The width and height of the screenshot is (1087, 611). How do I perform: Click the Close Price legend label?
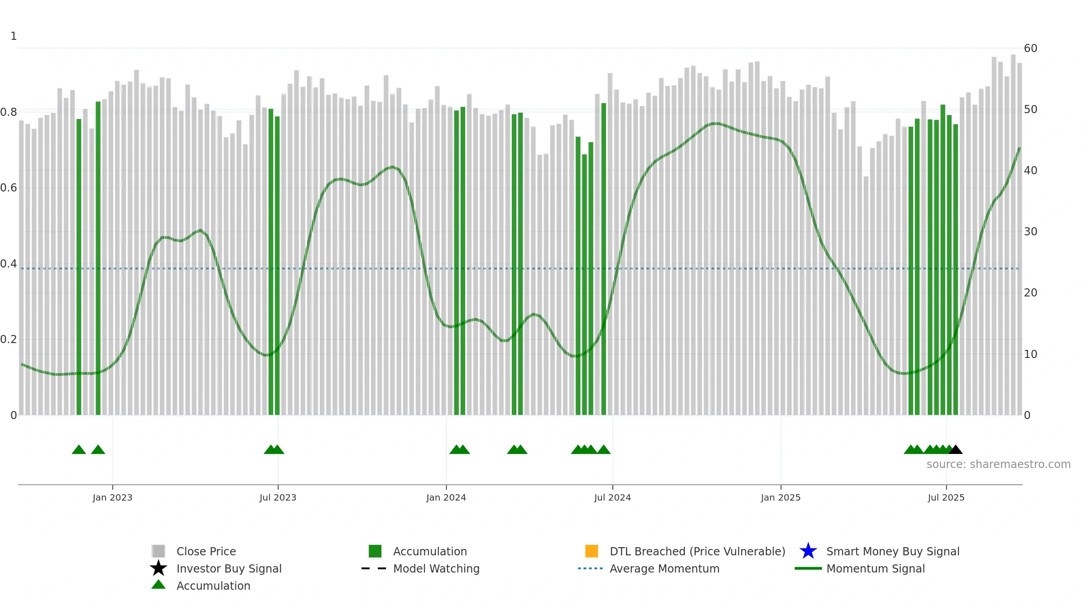[x=206, y=551]
